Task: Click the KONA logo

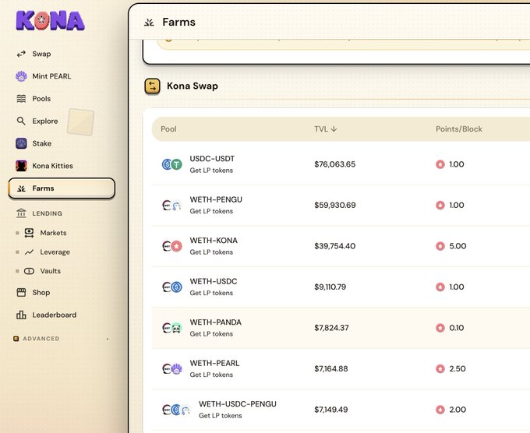Action: [50, 21]
